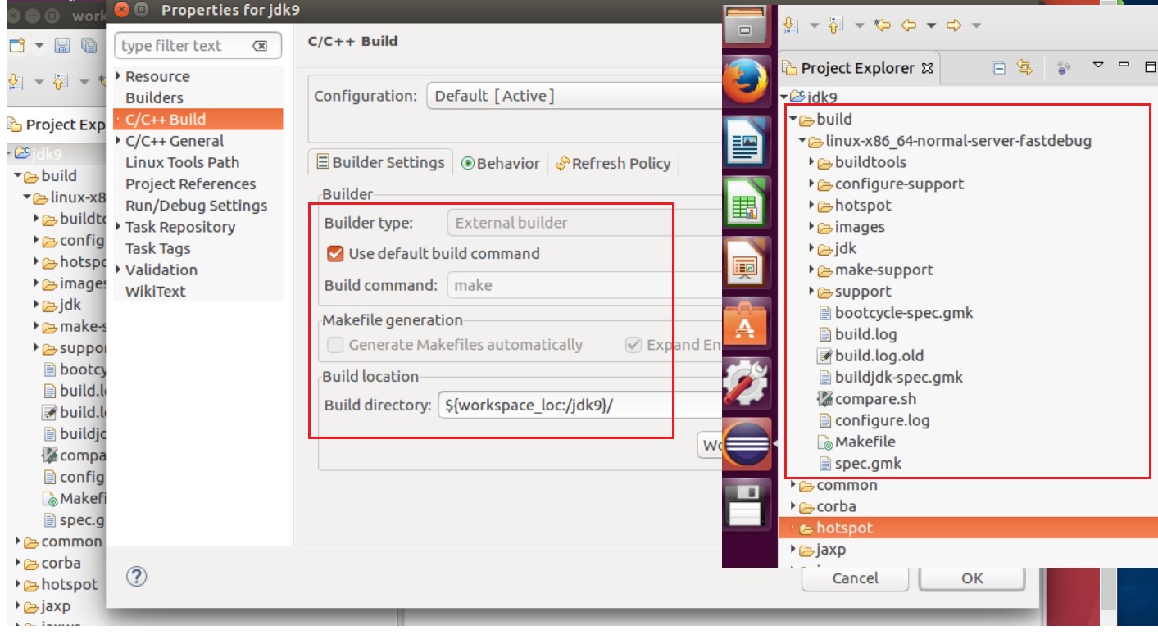Screen dimensions: 1158x639
Task: Click Next Annotation icon in background workspace toolbar
Action: (15, 80)
